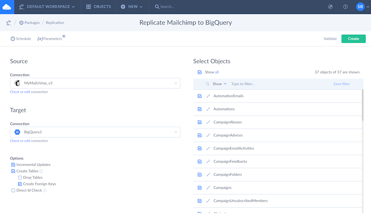Viewport: 371px width, 223px height.
Task: Open the compass navigation icon in header
Action: [330, 7]
